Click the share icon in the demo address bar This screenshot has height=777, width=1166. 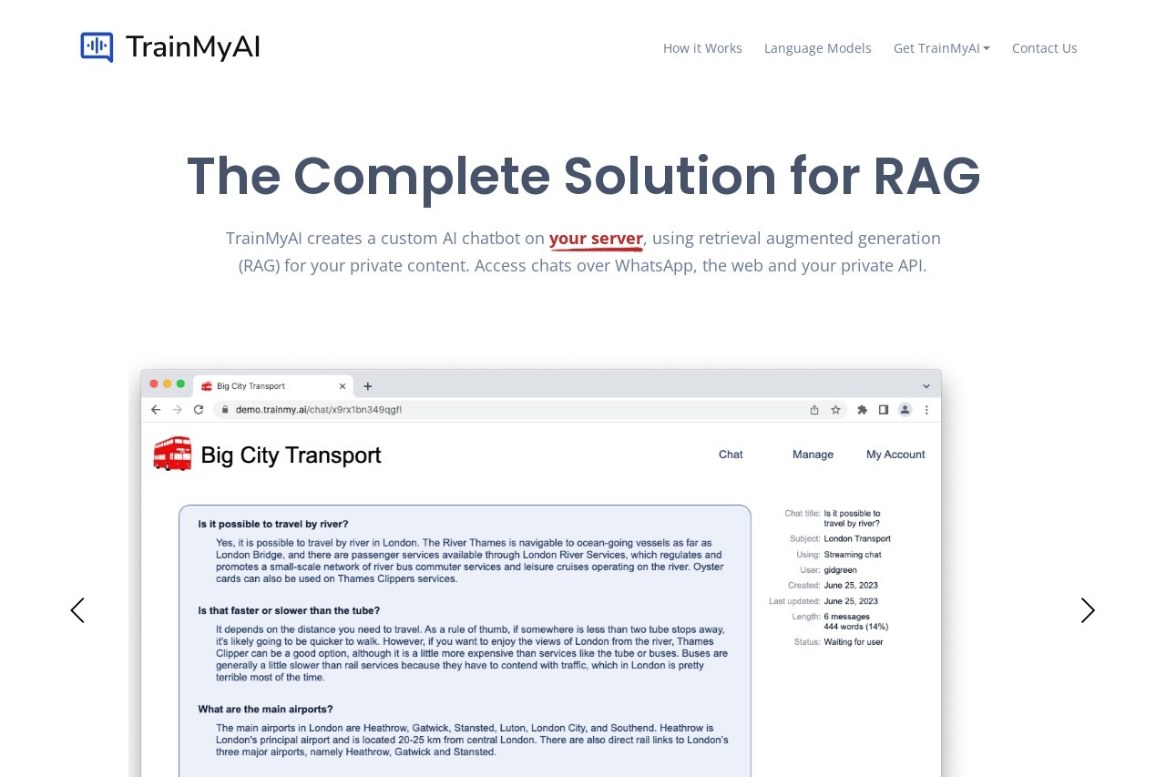[814, 410]
